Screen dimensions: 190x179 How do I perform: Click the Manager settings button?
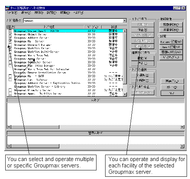point(171,42)
